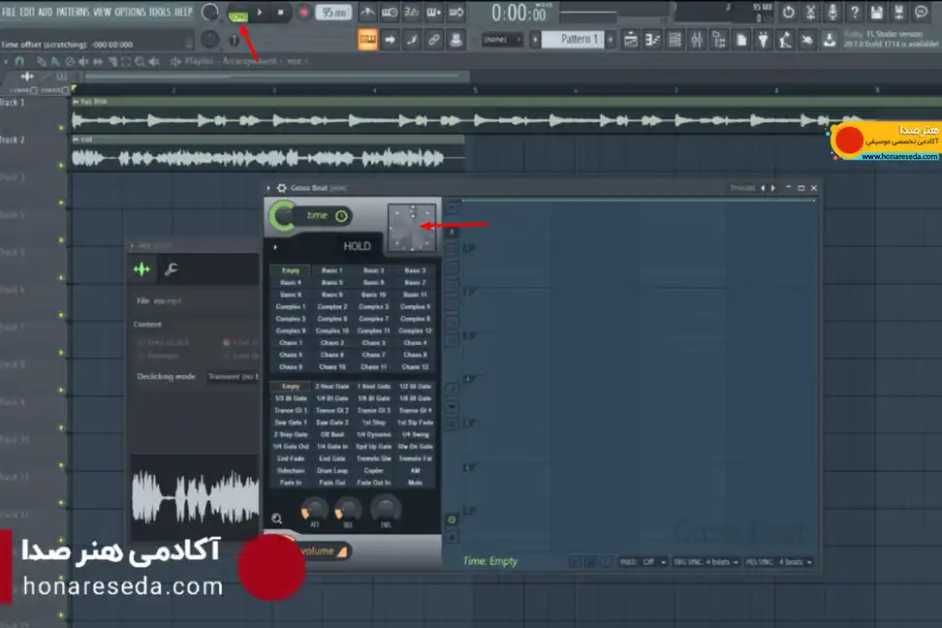The height and width of the screenshot is (628, 942).
Task: Select the Basic 1 time preset
Action: coord(331,270)
